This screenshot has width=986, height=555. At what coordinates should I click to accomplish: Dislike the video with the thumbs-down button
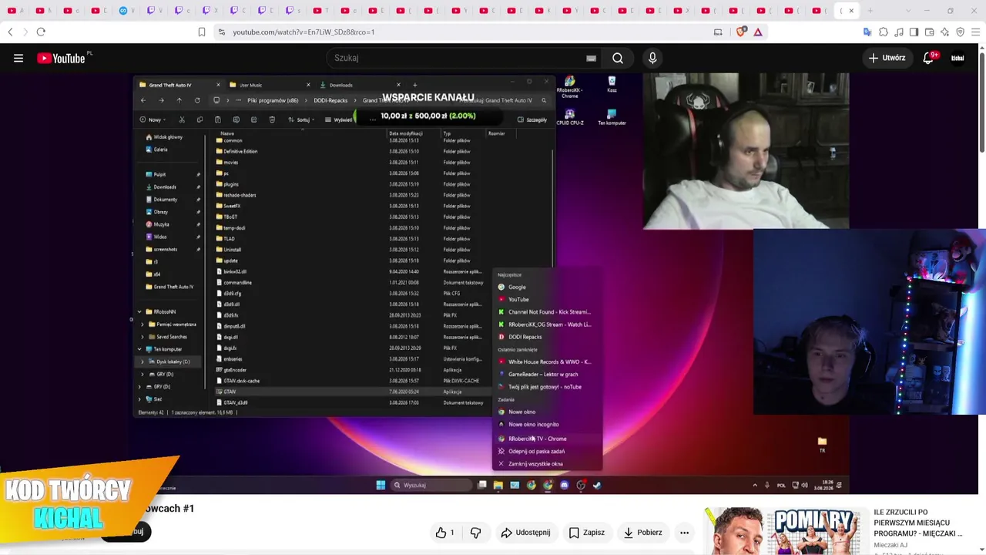(475, 532)
